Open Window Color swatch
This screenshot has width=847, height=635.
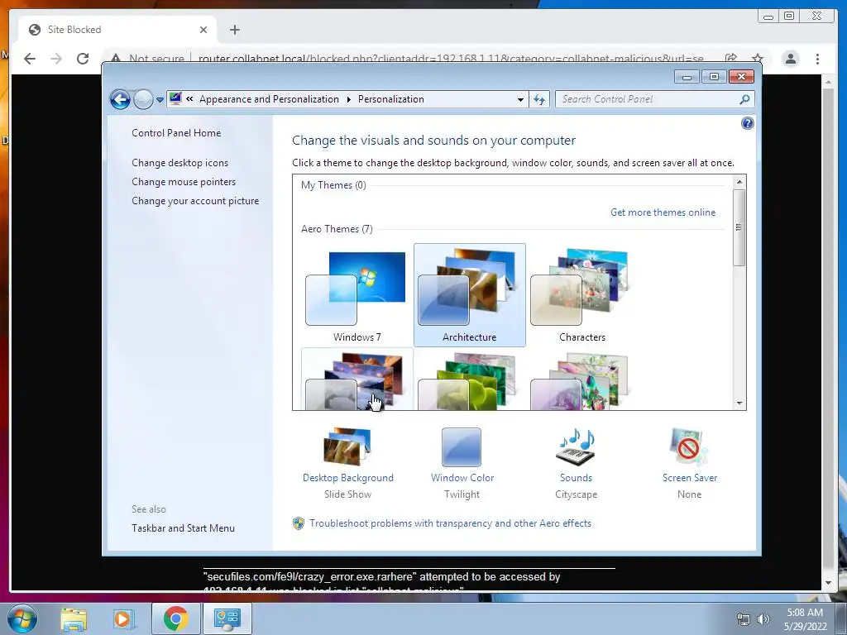(x=462, y=447)
